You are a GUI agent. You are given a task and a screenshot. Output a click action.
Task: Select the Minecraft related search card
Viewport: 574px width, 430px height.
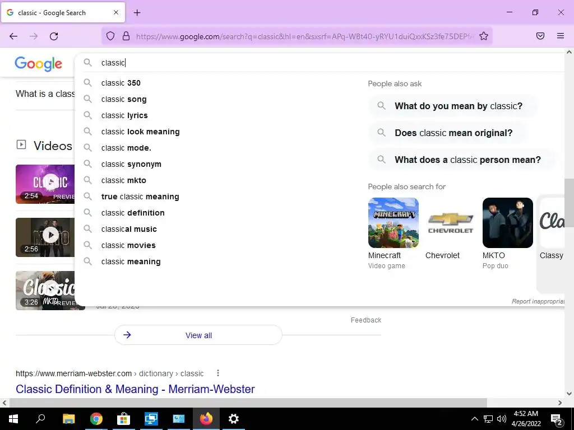coord(393,233)
